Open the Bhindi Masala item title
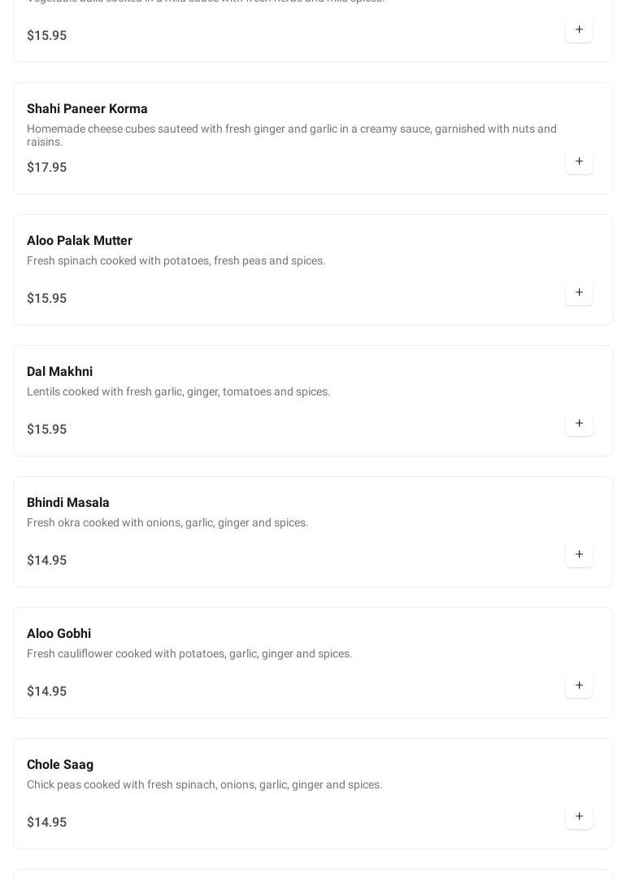This screenshot has width=626, height=882. [68, 503]
